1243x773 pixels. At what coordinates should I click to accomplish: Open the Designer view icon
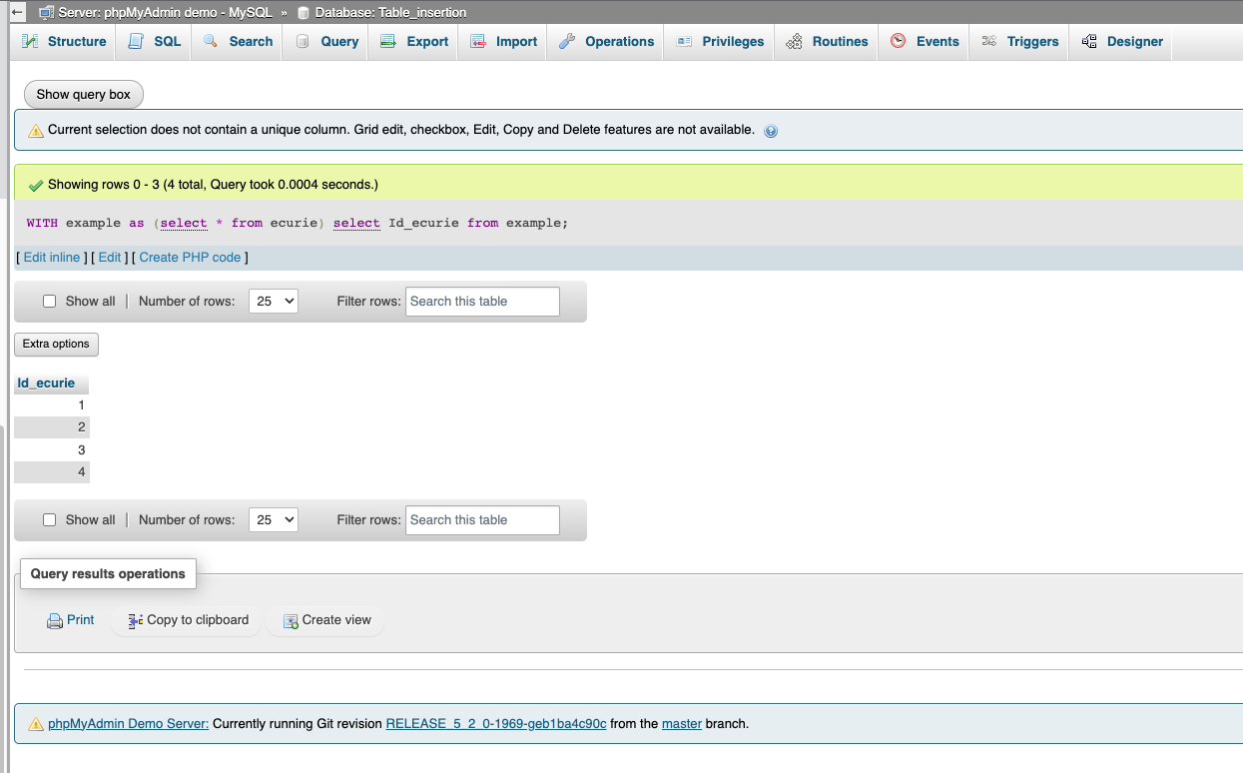coord(1088,41)
